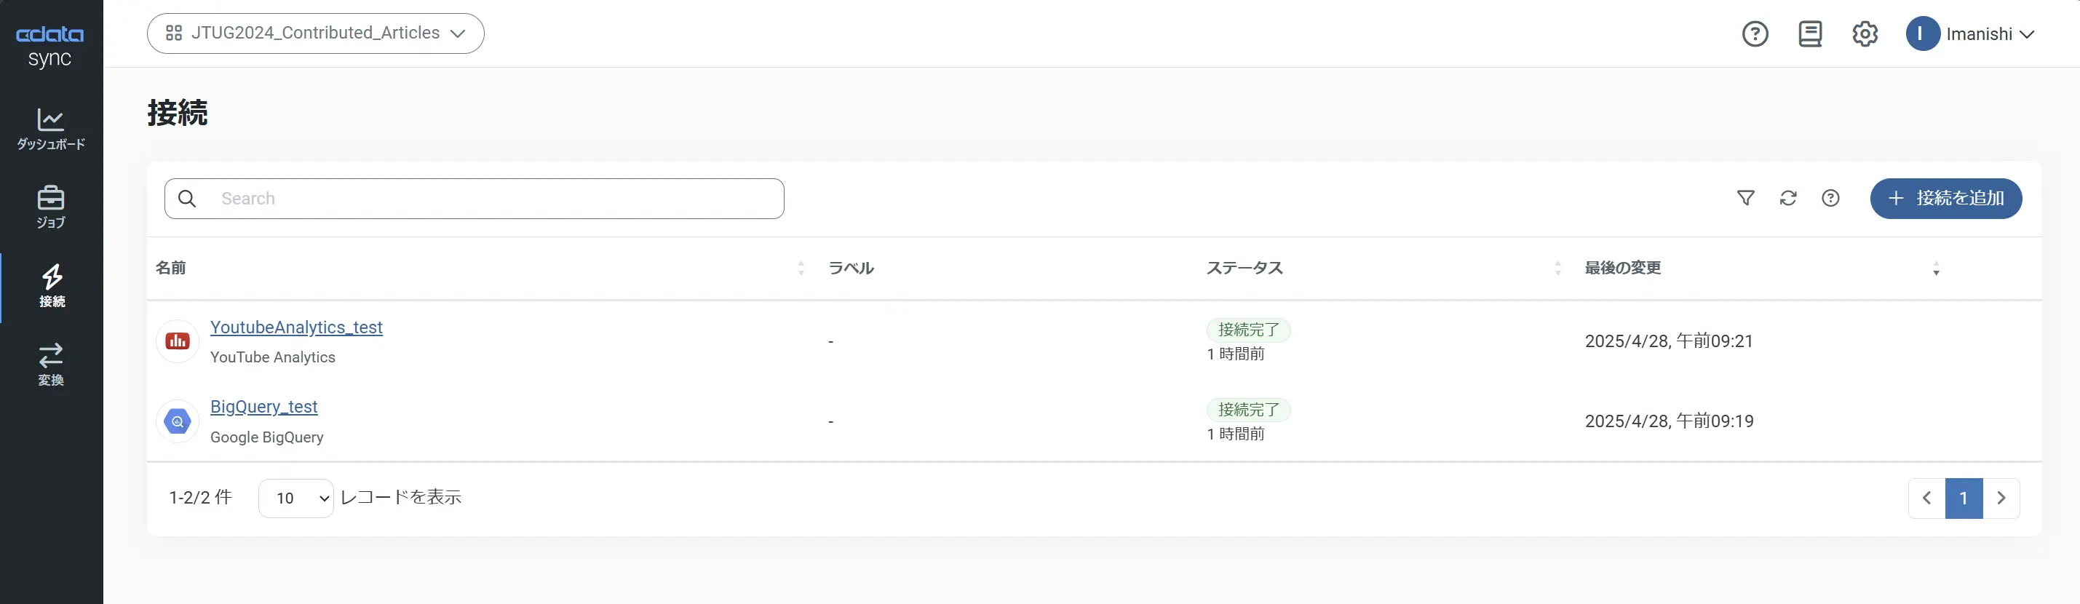
Task: Open the ジョブ sidebar section
Action: [51, 207]
